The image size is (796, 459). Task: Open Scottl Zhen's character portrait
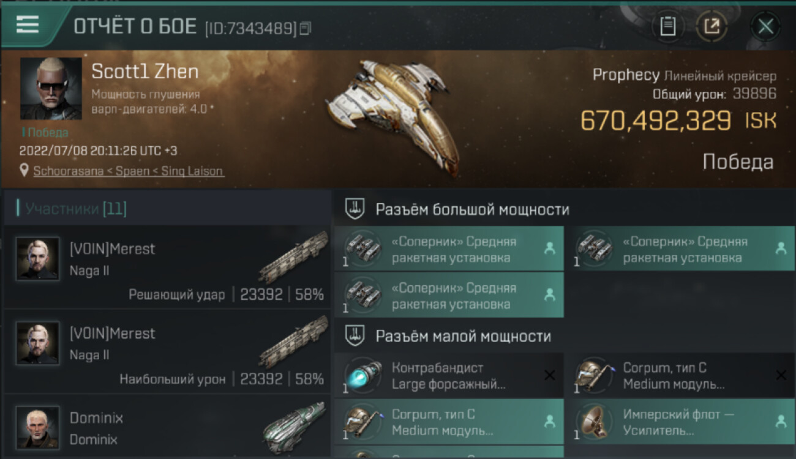tap(51, 89)
